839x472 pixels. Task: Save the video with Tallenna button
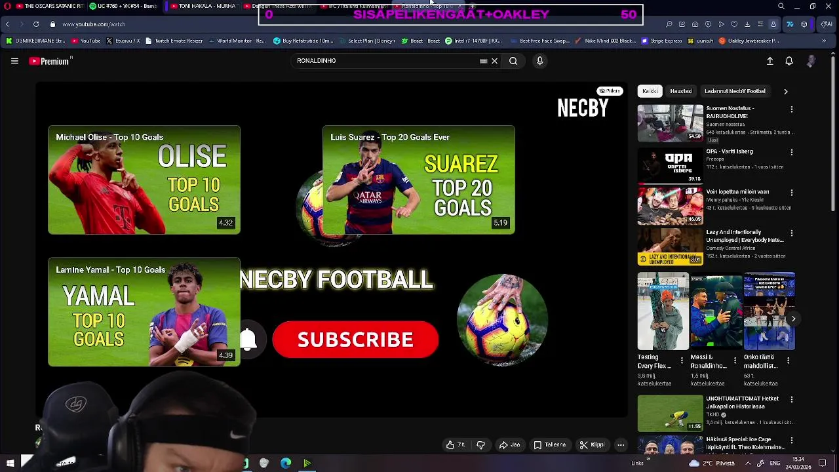click(549, 444)
